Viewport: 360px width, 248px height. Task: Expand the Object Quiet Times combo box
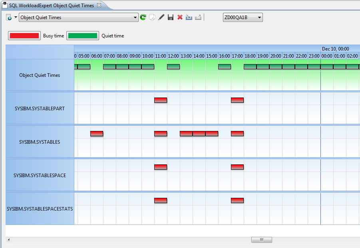(x=135, y=18)
